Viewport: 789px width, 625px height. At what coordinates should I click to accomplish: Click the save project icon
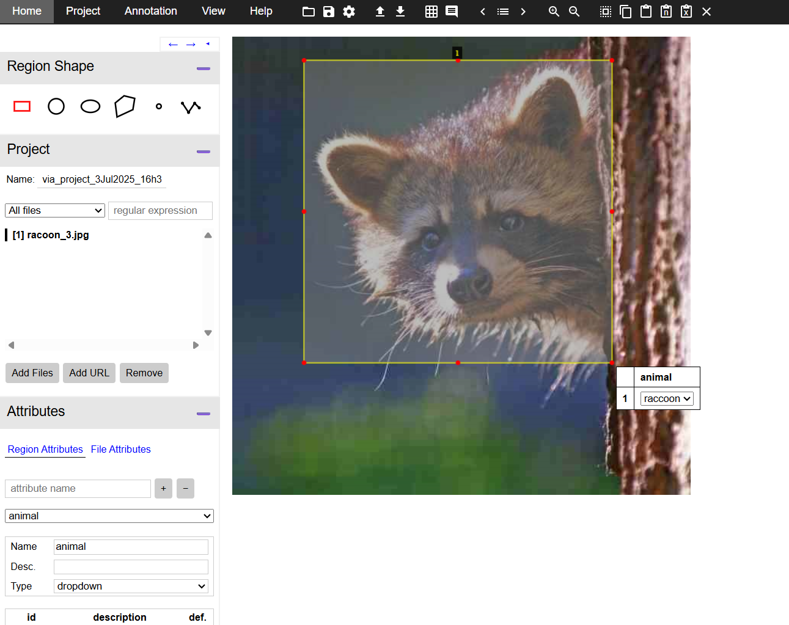tap(329, 12)
